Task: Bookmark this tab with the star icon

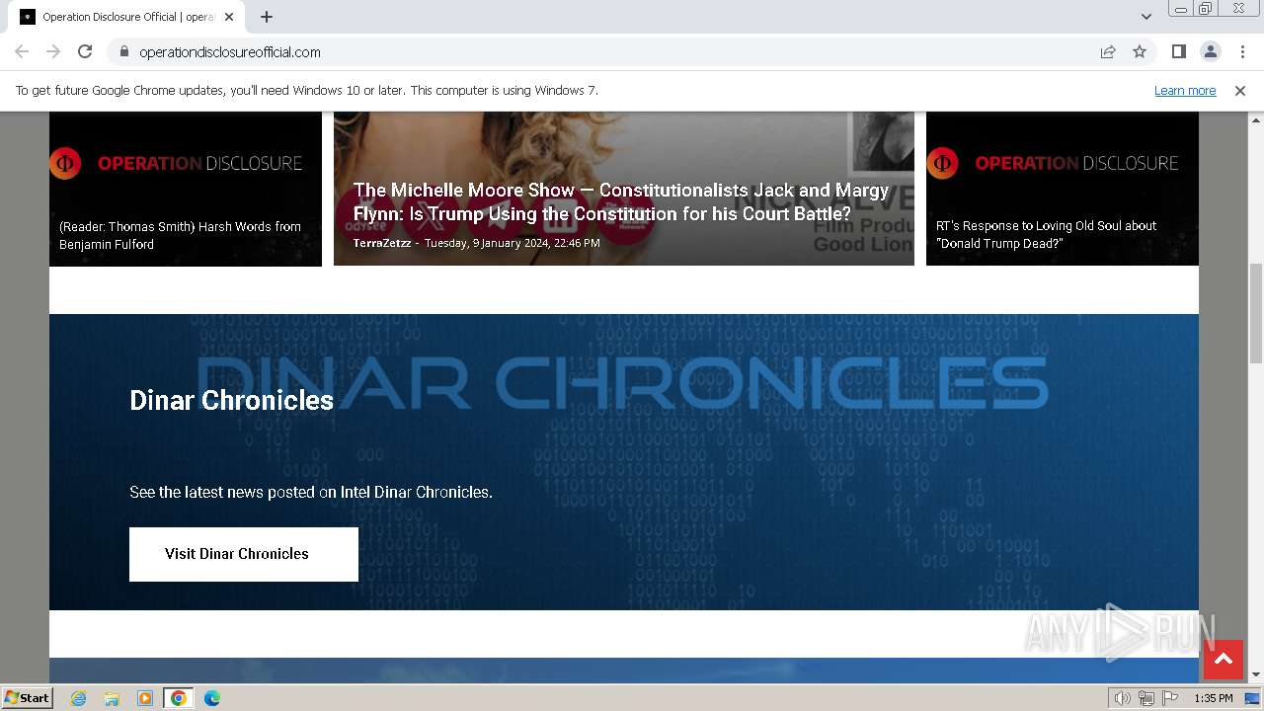Action: click(x=1140, y=51)
